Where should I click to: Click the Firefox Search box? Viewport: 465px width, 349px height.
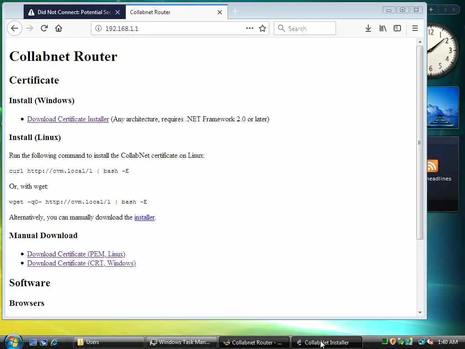[x=305, y=29]
